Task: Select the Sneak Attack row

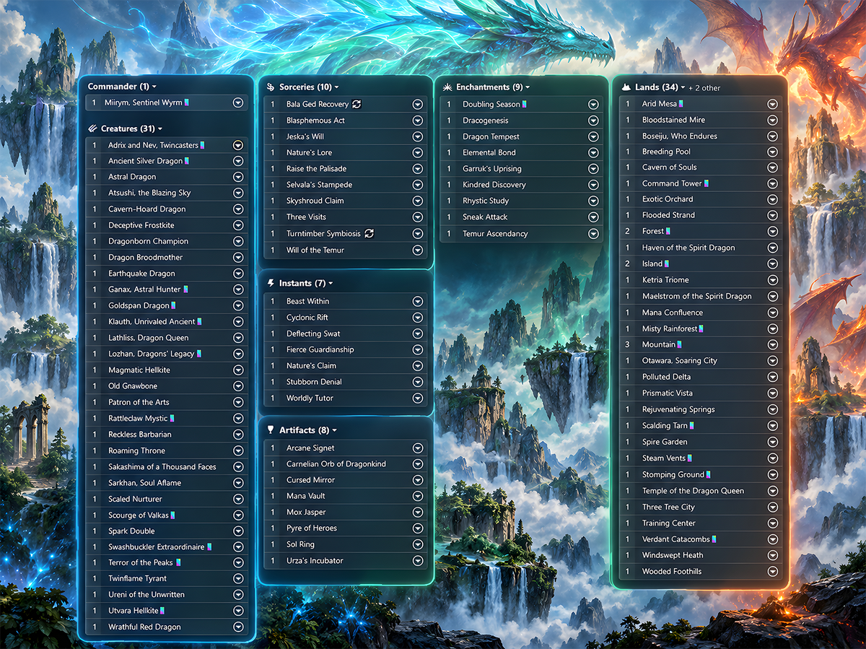Action: [522, 217]
